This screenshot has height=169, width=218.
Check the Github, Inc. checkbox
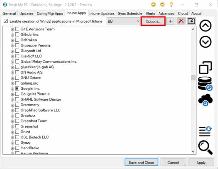17,35
